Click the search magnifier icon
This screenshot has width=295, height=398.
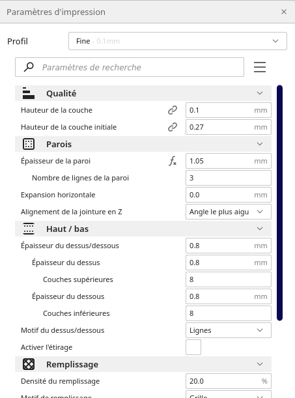pyautogui.click(x=29, y=67)
